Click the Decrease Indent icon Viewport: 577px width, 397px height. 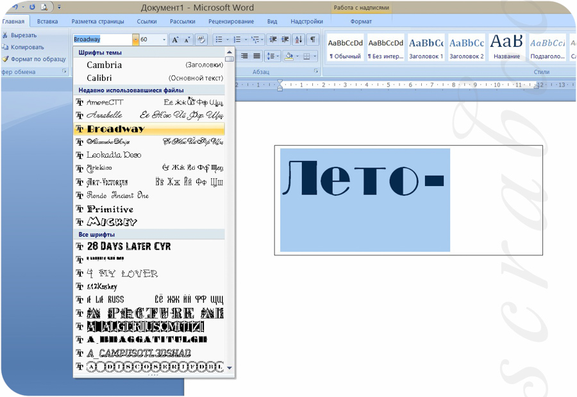(x=273, y=39)
